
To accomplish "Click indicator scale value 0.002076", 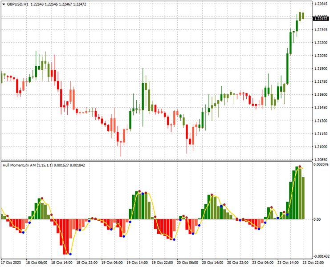I will pos(320,165).
